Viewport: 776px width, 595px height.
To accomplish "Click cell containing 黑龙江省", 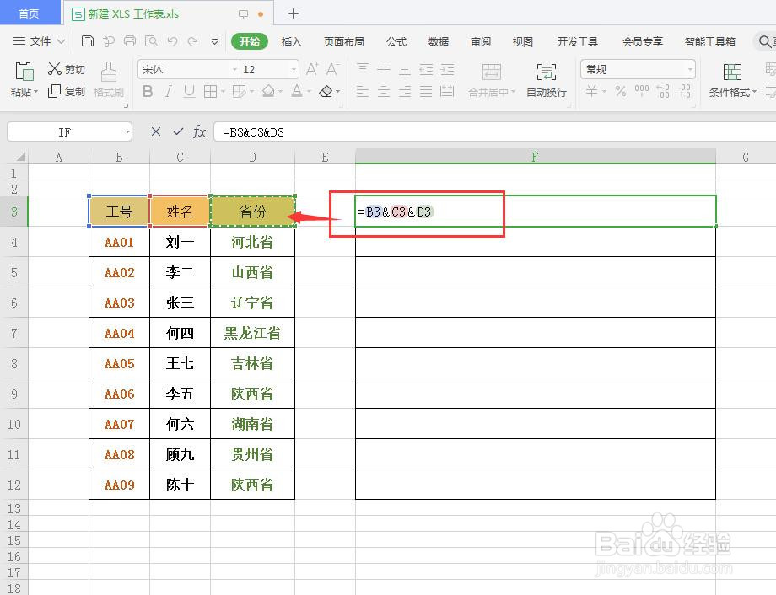I will tap(252, 333).
